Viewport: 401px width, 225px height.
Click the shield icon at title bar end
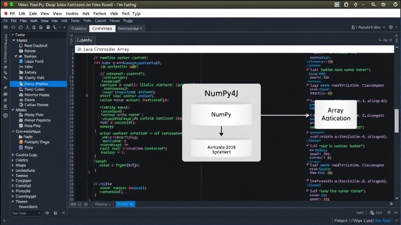tap(396, 5)
